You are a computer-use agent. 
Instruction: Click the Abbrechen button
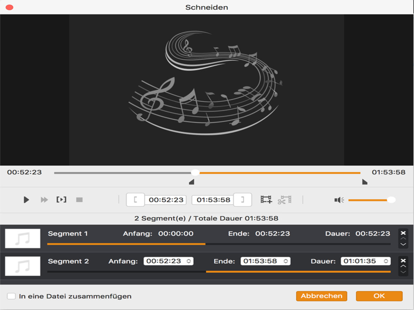pos(321,296)
